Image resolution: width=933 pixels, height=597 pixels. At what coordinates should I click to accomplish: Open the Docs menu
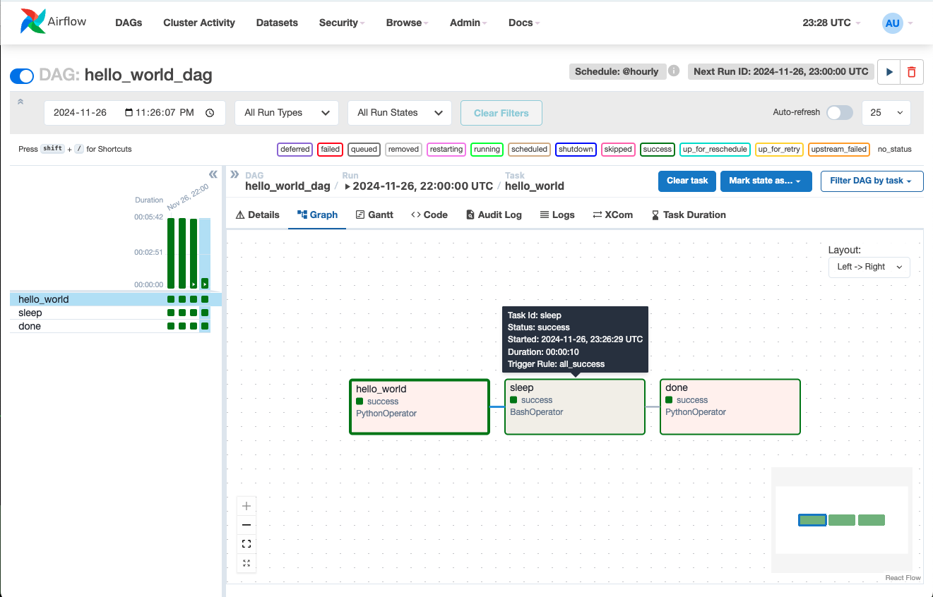[524, 23]
